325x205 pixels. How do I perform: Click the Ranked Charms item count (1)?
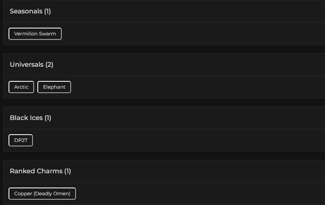pyautogui.click(x=67, y=171)
